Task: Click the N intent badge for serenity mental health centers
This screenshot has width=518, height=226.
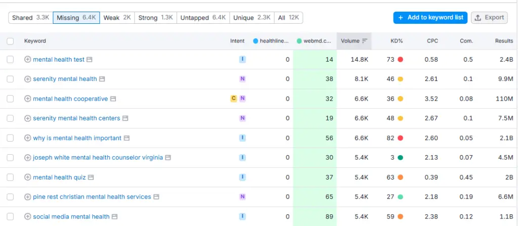Action: [242, 118]
